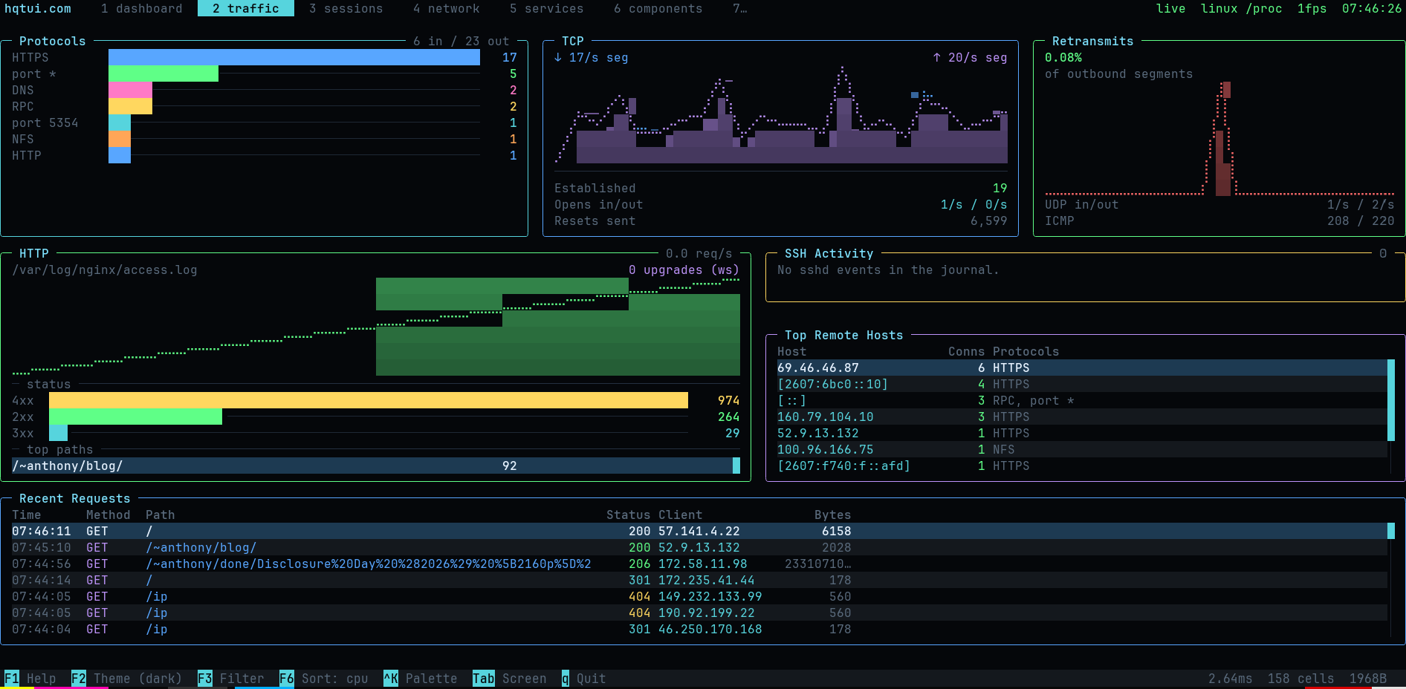Select the 07:44:14 request from 172.235.41.44
Image resolution: width=1406 pixels, height=689 pixels.
[699, 580]
